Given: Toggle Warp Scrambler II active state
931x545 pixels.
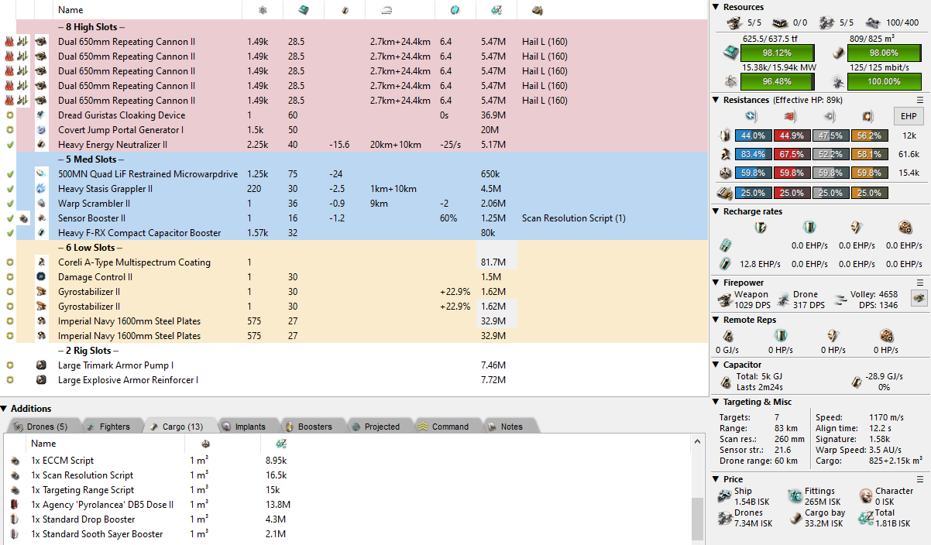Looking at the screenshot, I should point(9,204).
